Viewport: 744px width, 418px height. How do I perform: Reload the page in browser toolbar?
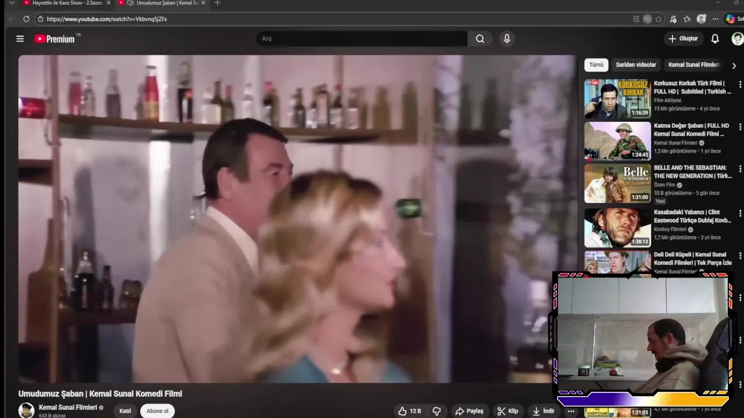(26, 19)
